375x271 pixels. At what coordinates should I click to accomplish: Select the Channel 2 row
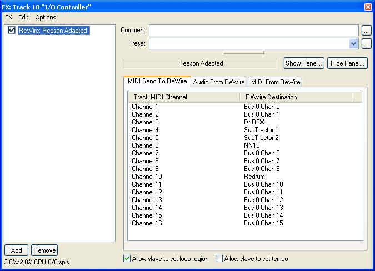[245, 114]
